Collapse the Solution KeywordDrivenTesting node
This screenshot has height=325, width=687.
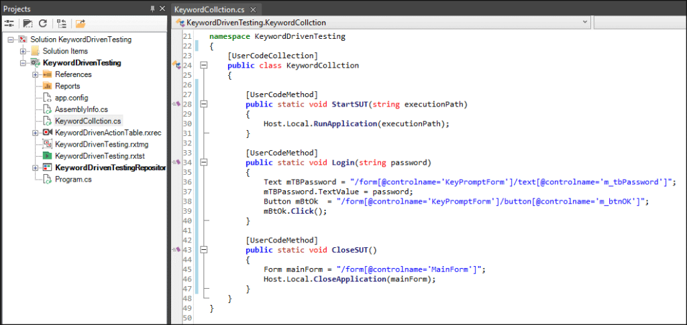point(11,40)
